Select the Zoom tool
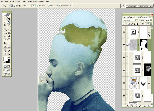Viewport: 154px width, 111px height. (9, 54)
